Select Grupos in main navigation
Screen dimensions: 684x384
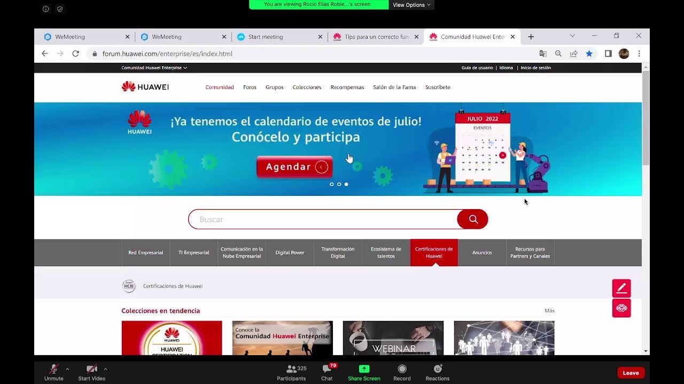[x=275, y=87]
